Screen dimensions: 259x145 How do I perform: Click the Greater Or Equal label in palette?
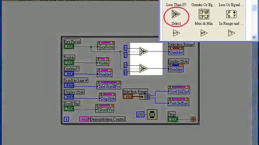[204, 5]
